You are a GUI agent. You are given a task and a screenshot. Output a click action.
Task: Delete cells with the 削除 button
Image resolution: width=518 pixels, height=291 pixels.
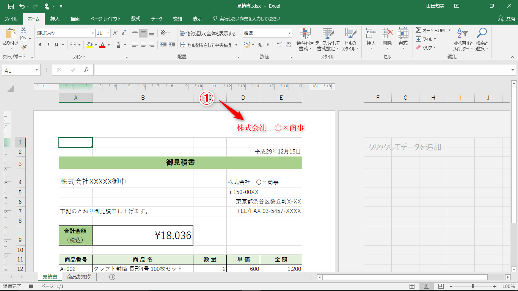coord(387,39)
